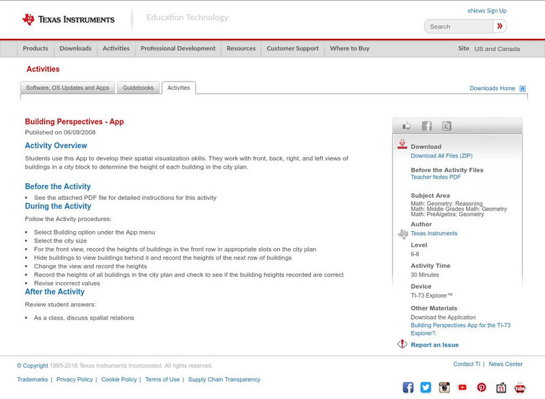
Task: Open TI's Facebook page from the footer
Action: pos(408,387)
